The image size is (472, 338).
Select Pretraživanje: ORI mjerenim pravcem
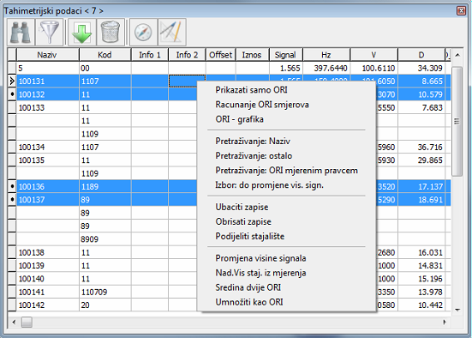[286, 171]
